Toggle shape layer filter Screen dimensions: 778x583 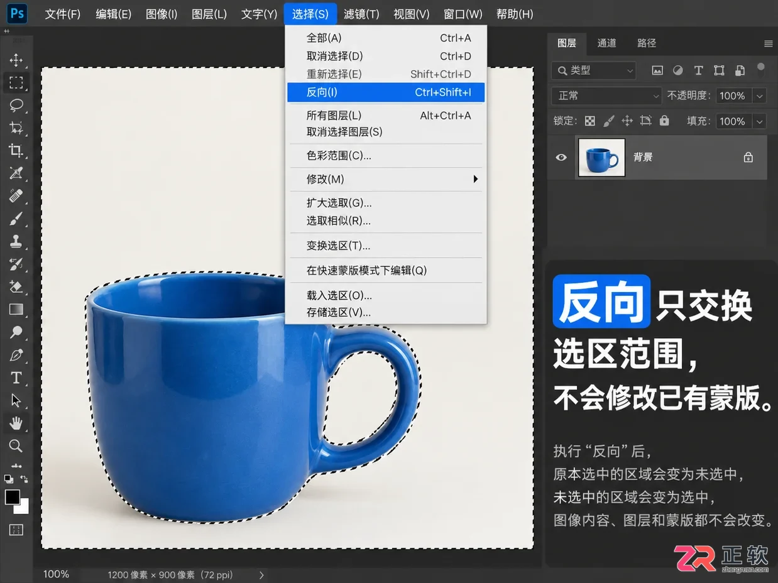click(720, 70)
